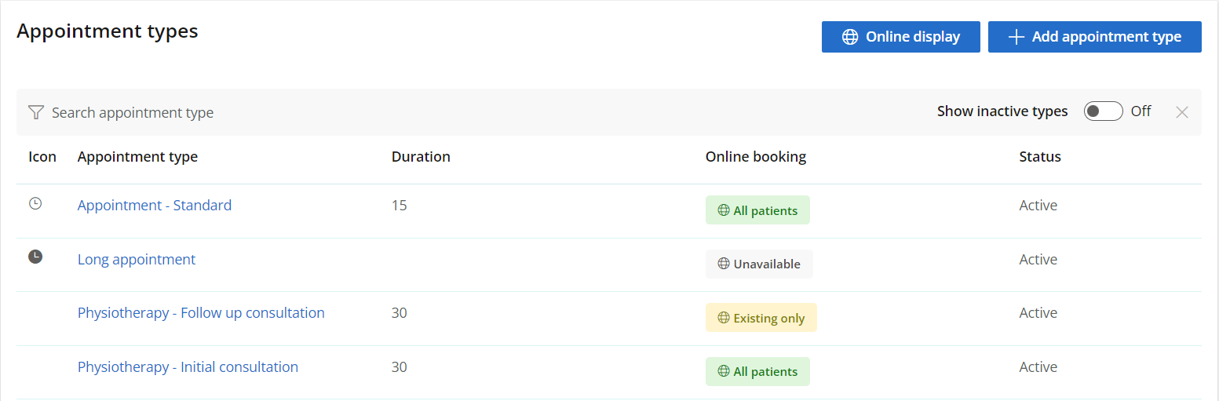Click the filter funnel icon

click(35, 112)
